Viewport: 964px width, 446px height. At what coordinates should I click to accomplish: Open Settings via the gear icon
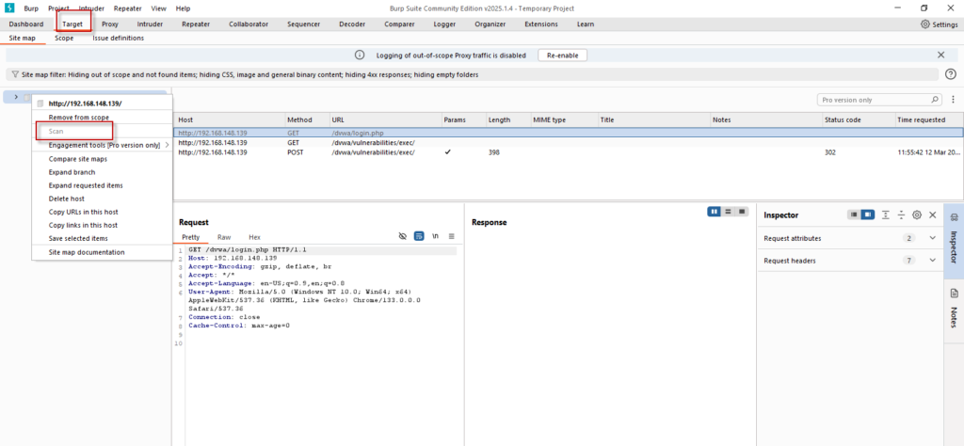pos(938,24)
